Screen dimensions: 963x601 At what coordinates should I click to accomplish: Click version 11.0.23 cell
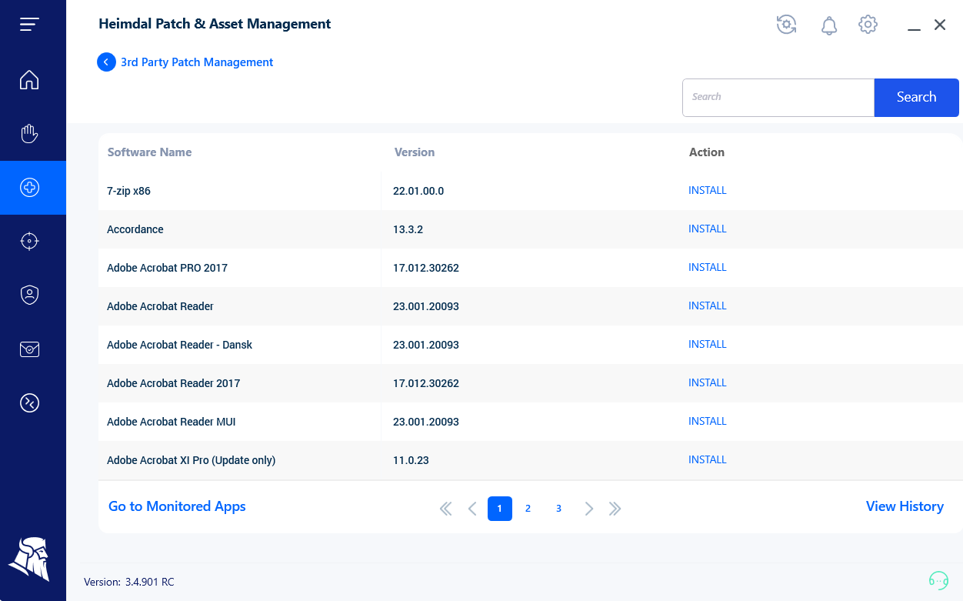[x=411, y=460]
